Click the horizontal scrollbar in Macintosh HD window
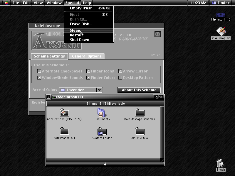The width and height of the screenshot is (235, 176). pos(103,160)
